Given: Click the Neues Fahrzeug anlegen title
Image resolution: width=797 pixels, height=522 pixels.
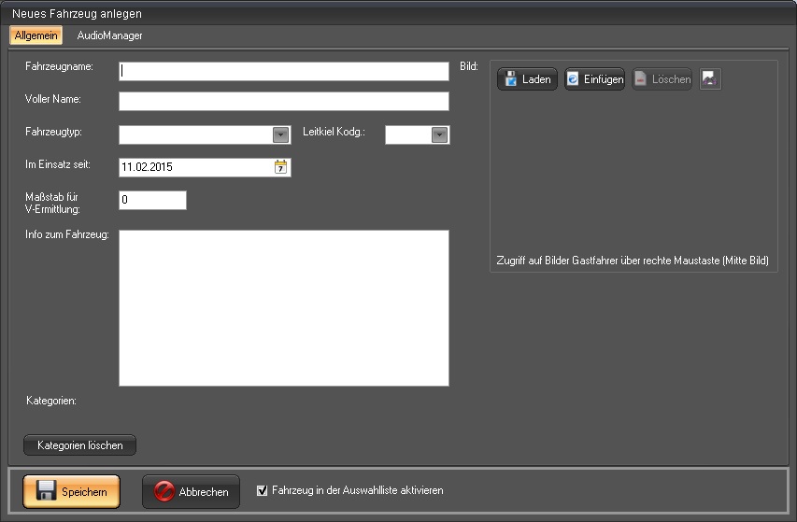Looking at the screenshot, I should point(77,14).
